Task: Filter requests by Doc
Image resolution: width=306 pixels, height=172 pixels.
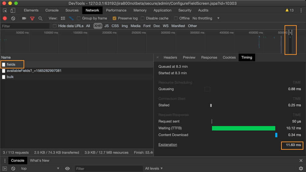Action: click(156, 26)
